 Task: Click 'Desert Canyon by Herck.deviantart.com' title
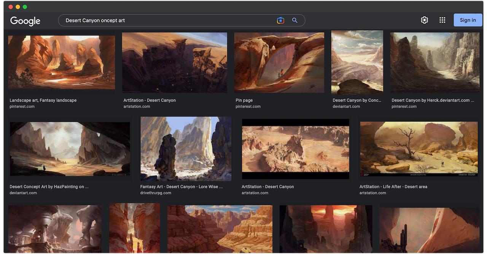coord(433,100)
